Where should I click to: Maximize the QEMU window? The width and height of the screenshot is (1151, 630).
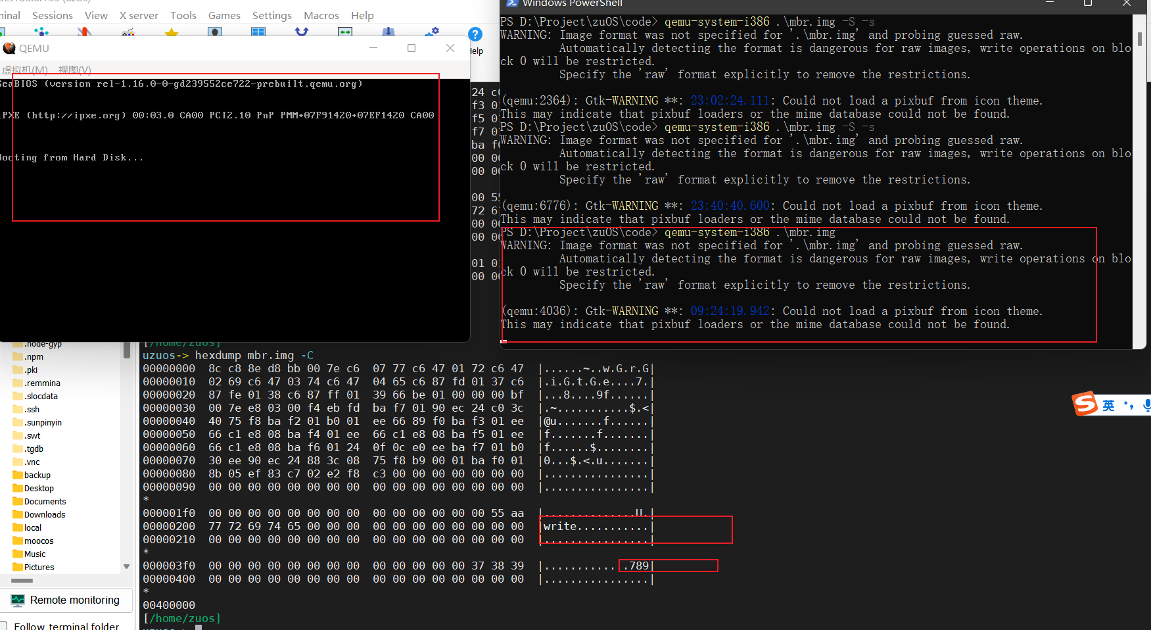[x=411, y=48]
